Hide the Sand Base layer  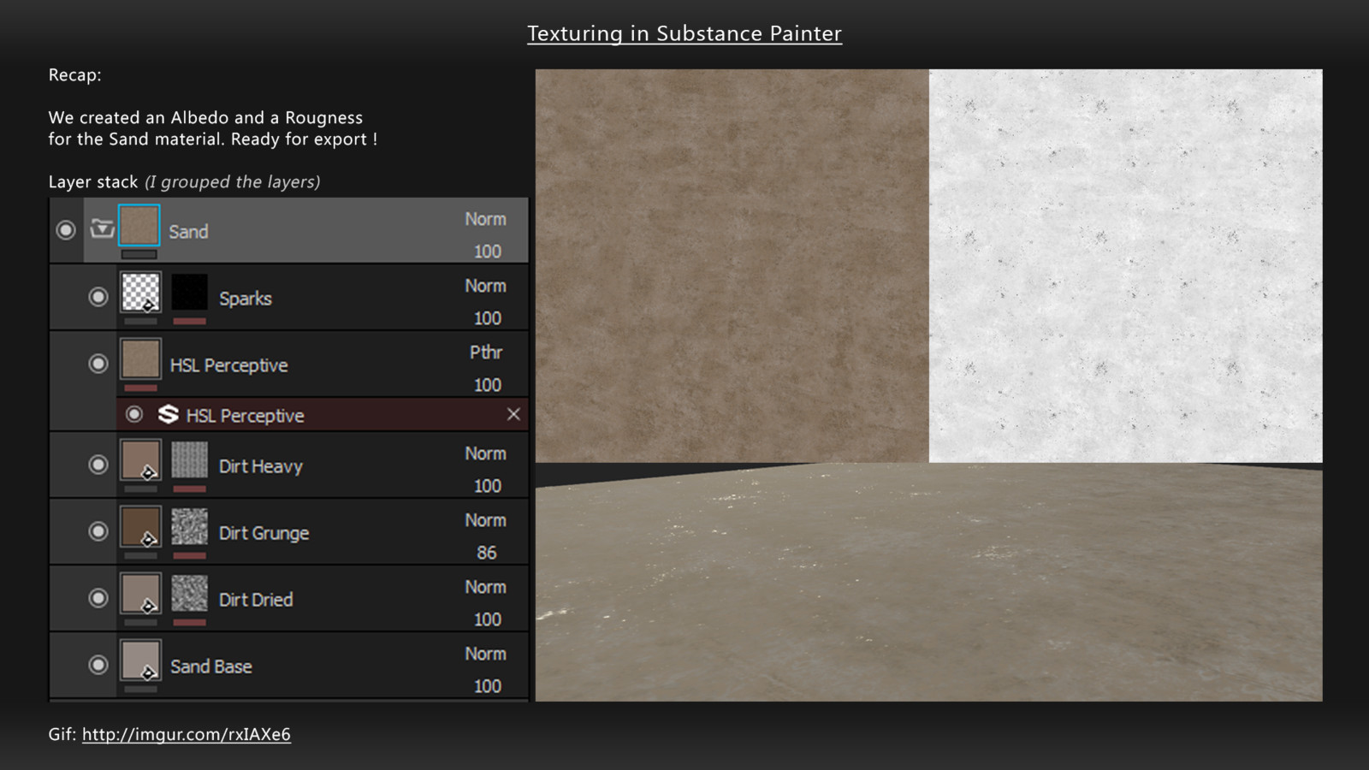pyautogui.click(x=98, y=665)
